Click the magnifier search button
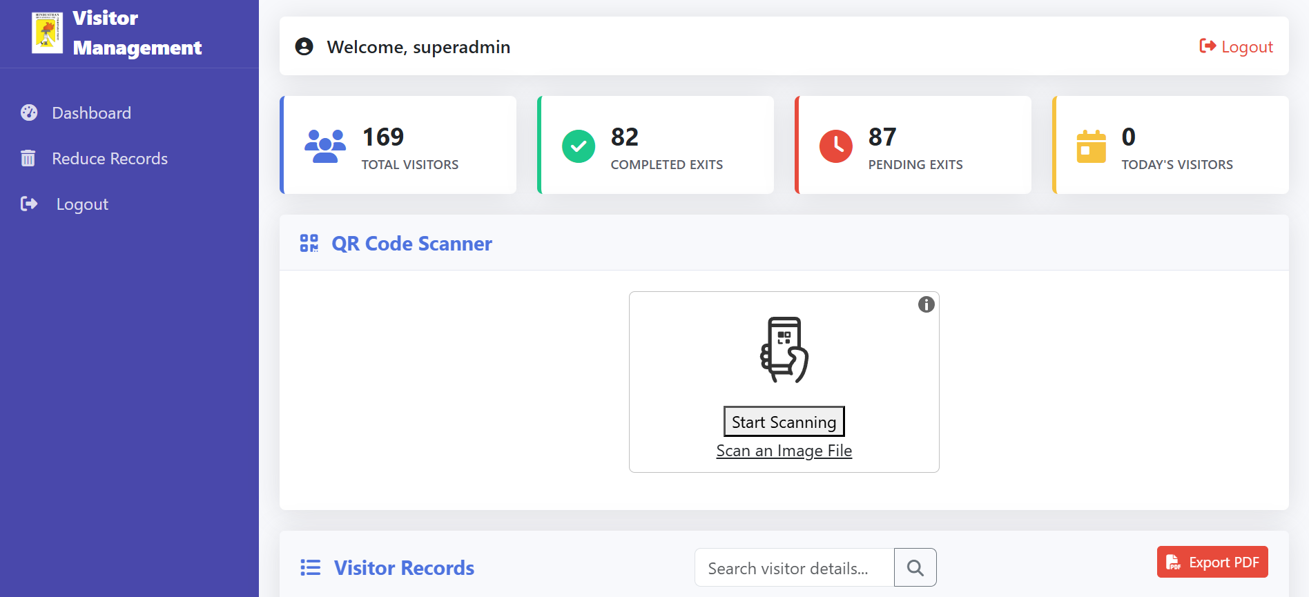Viewport: 1309px width, 597px height. tap(915, 567)
